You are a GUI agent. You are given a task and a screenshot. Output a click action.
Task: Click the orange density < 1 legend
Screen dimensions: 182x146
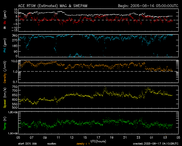pos(83,144)
